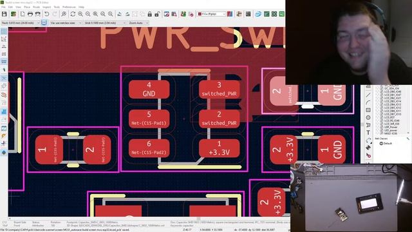Screen dimensions: 412x232
Task: Open the Inspect menu
Action: [x=47, y=7]
